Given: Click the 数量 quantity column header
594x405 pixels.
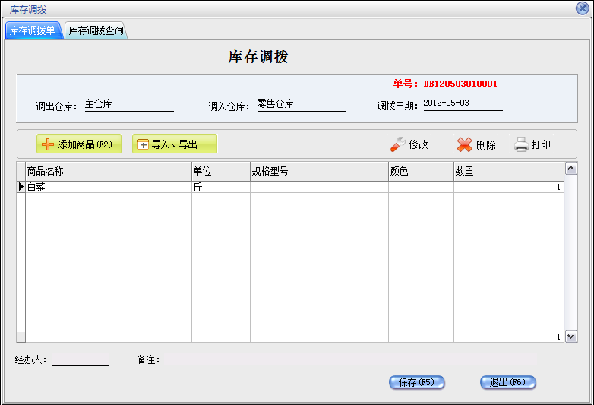Looking at the screenshot, I should click(x=507, y=171).
